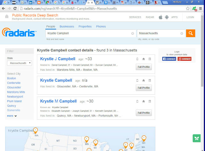Viewport: 205px width, 151px height.
Task: Click the document icon for the age n/a result
Action: [x=150, y=81]
